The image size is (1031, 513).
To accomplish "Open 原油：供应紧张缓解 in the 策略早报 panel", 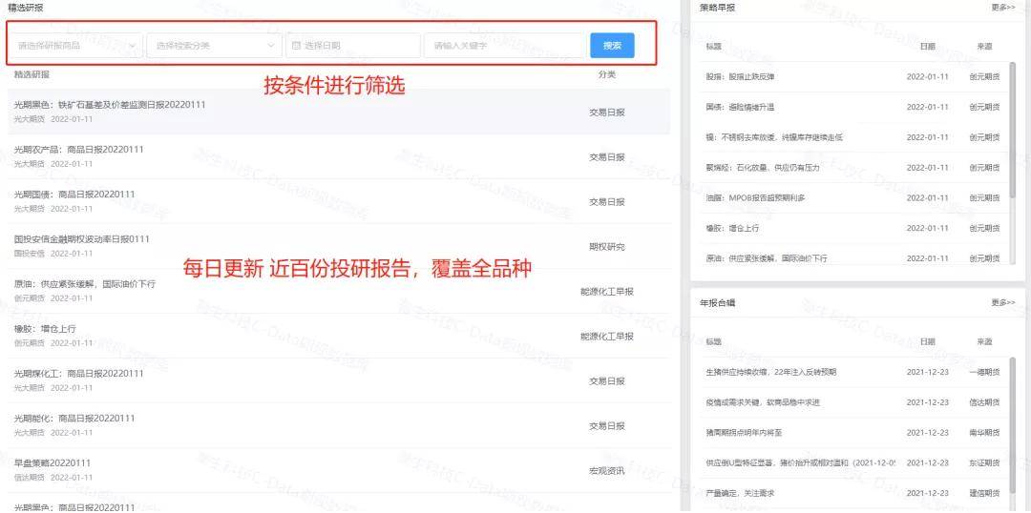I will [x=766, y=258].
